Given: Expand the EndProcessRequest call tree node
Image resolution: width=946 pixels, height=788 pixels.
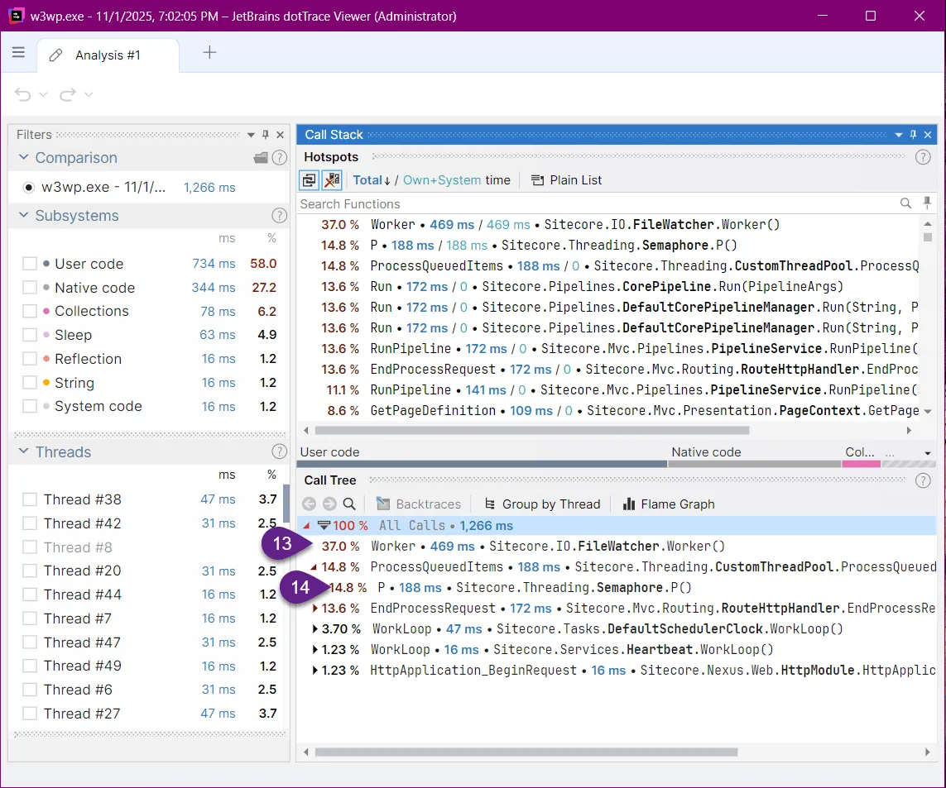Looking at the screenshot, I should coord(315,609).
